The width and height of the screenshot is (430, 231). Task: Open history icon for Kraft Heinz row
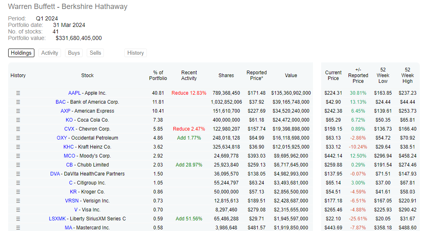pos(18,147)
